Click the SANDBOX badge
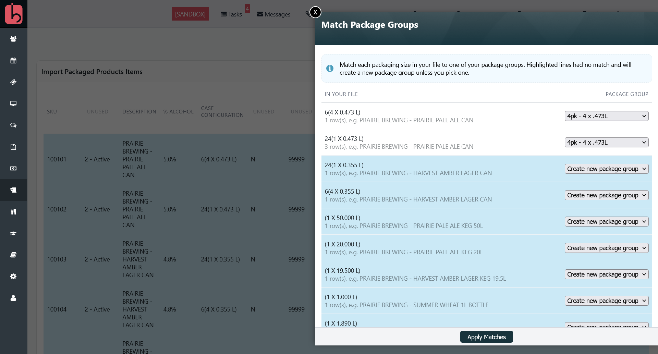This screenshot has width=658, height=354. (x=190, y=14)
